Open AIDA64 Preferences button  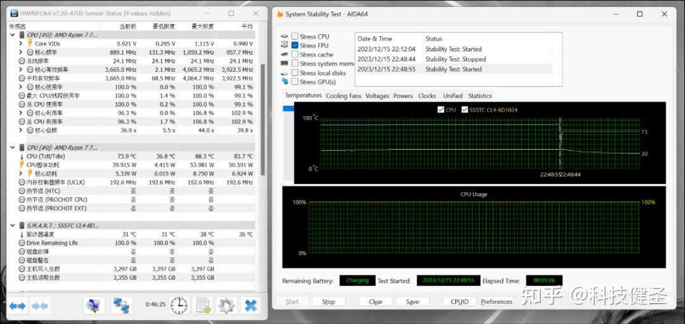(x=496, y=301)
